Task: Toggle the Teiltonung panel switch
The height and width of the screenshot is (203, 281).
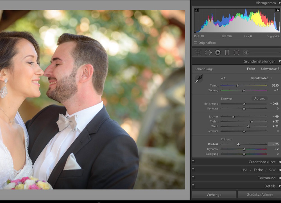Action: click(193, 177)
